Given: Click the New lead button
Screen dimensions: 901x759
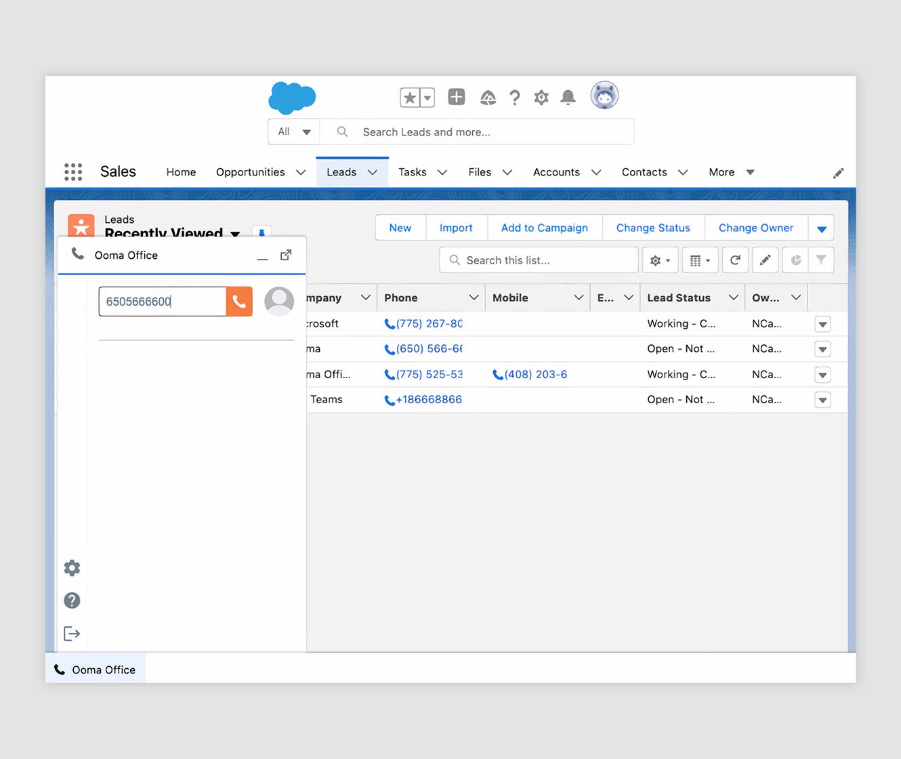Looking at the screenshot, I should tap(400, 228).
